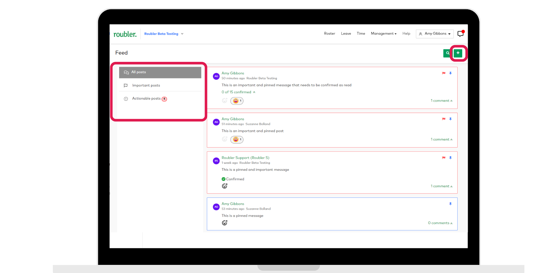Open the green search icon in Feed
Screen dimensions: 552x273
coord(447,53)
